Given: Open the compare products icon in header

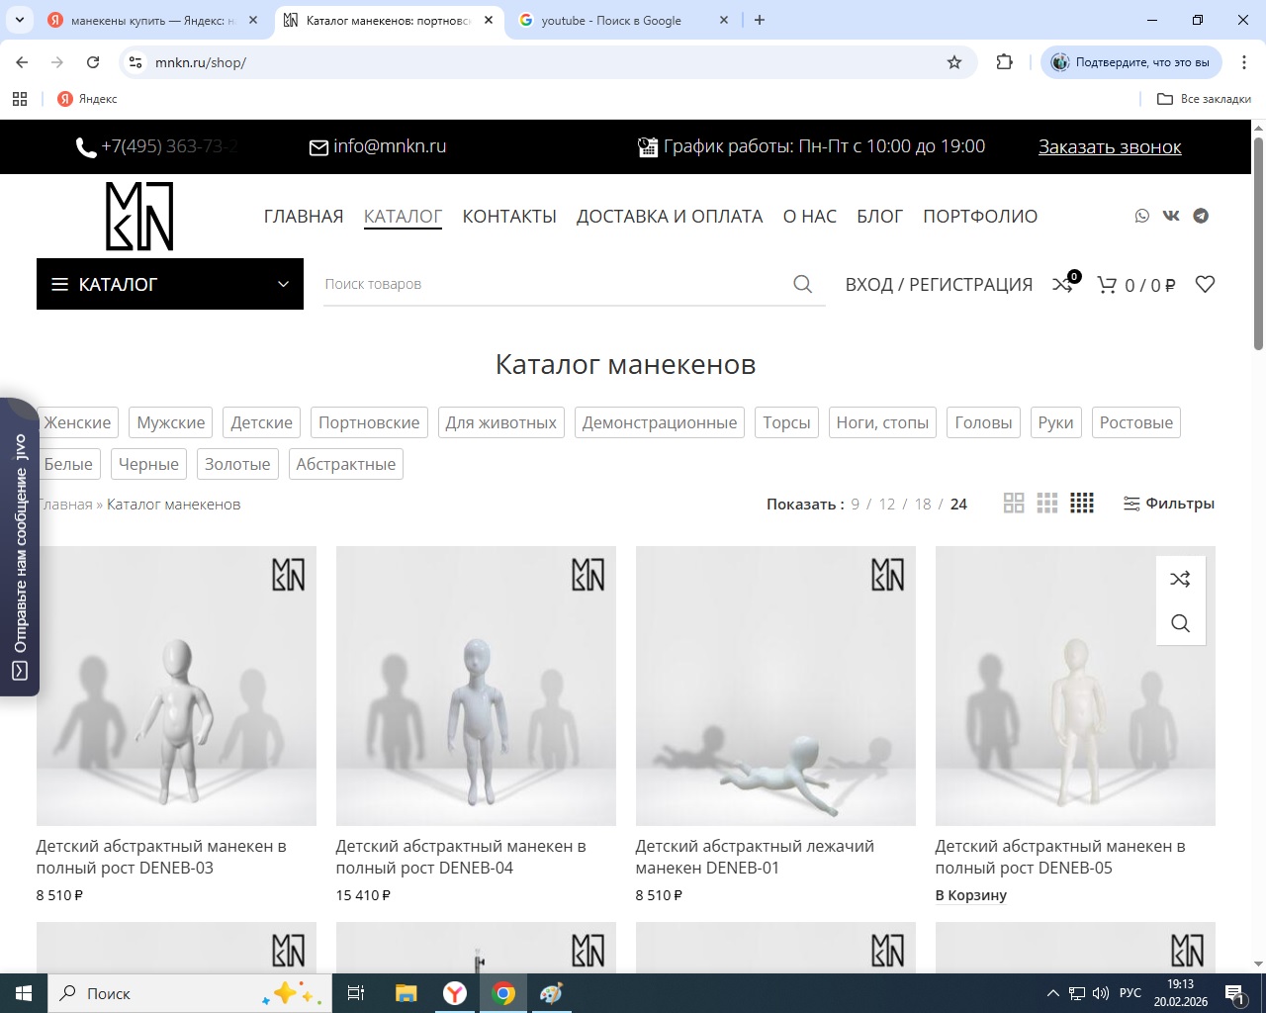Looking at the screenshot, I should click(1063, 284).
